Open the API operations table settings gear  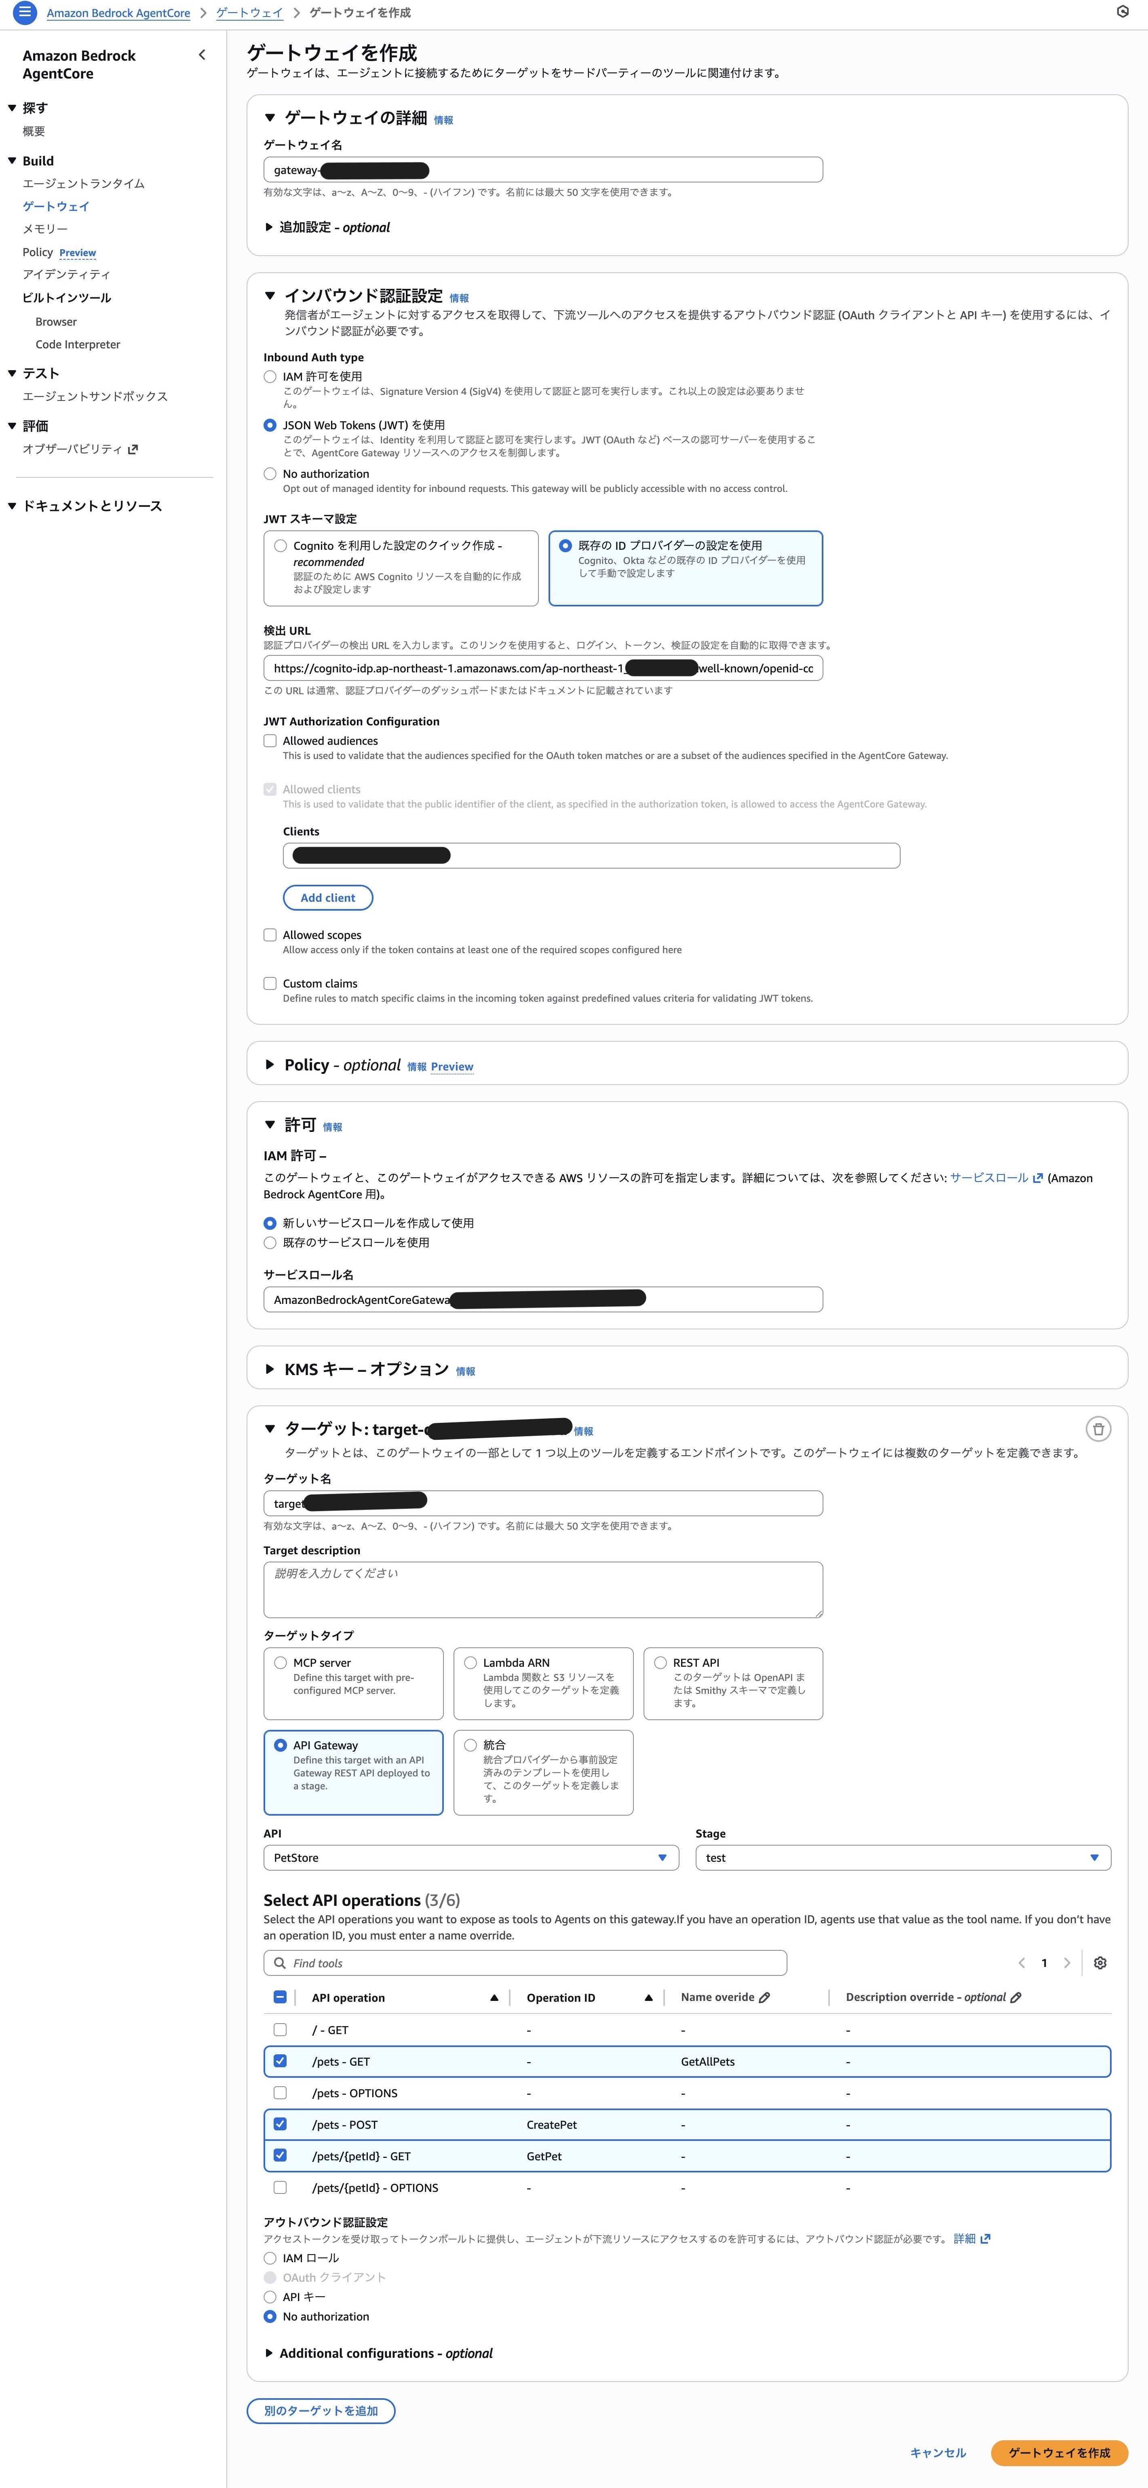tap(1100, 1962)
